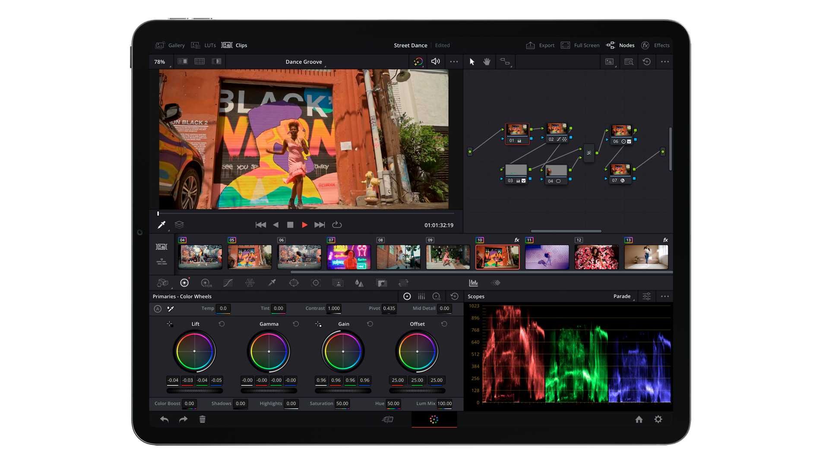Reset the Gain color wheel
This screenshot has height=466, width=829.
pos(370,324)
